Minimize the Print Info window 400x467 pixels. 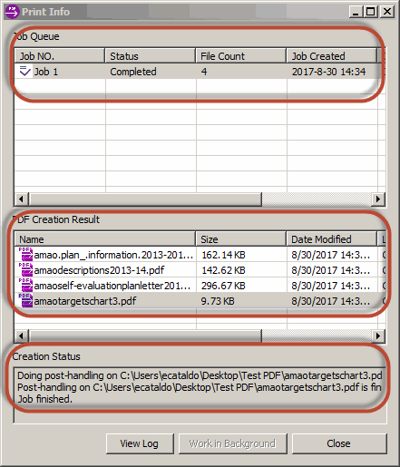point(356,12)
